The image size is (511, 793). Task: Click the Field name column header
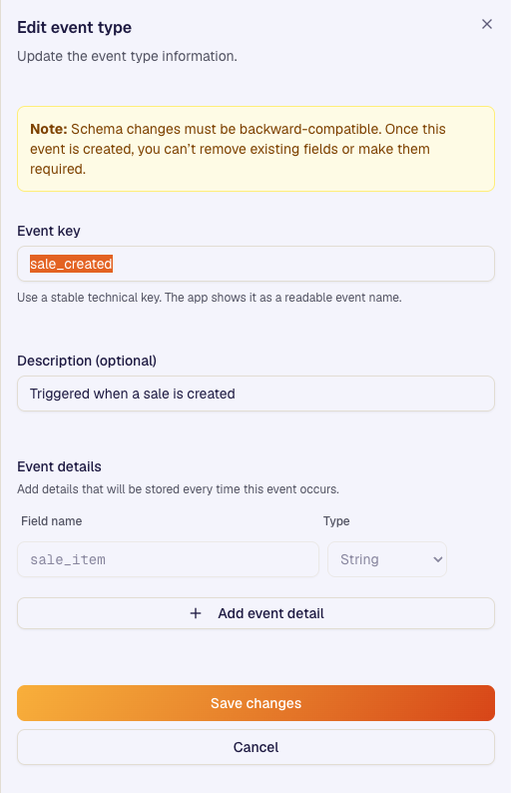tap(52, 521)
